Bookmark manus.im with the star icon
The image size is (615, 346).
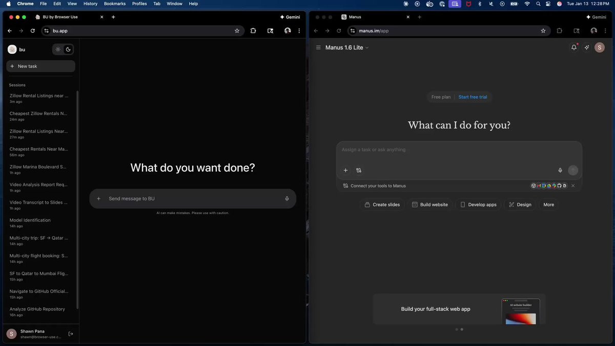coord(543,31)
